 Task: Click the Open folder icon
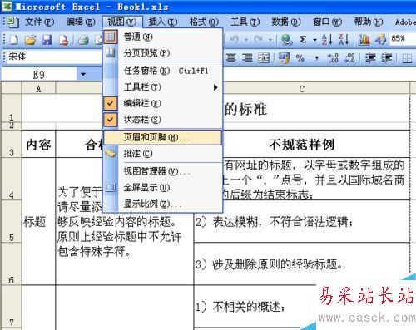tap(31, 40)
